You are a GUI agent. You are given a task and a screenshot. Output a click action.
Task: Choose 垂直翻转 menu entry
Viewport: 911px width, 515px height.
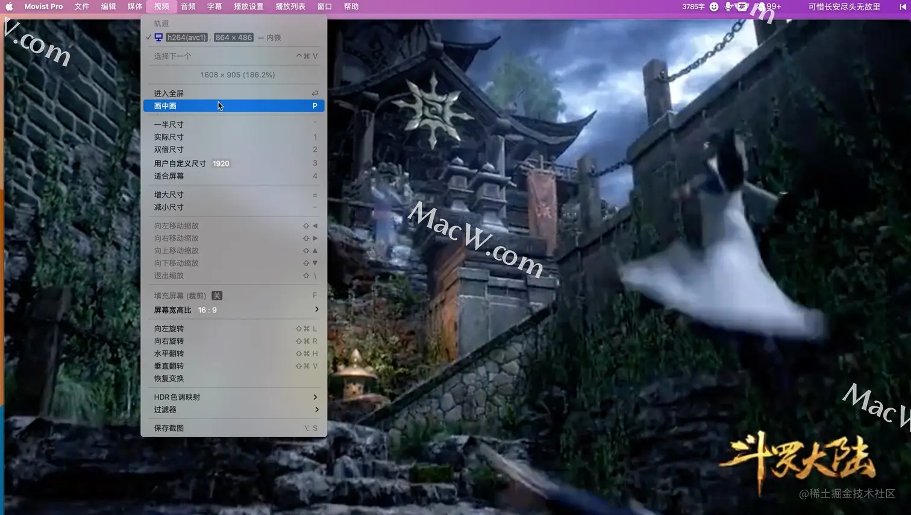pos(234,366)
